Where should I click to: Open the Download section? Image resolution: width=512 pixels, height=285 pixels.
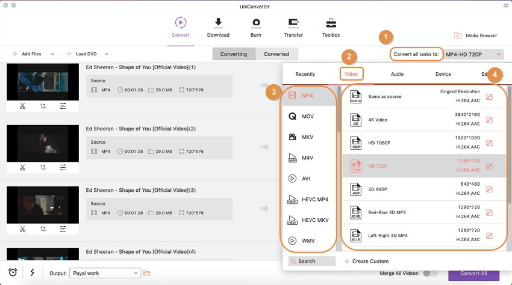tap(218, 28)
